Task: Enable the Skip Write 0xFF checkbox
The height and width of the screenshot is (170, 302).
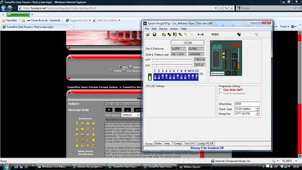Action: pyautogui.click(x=220, y=90)
